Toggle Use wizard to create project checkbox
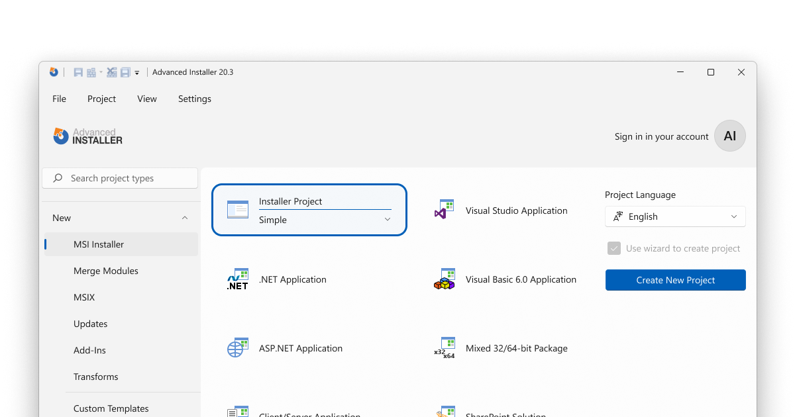The width and height of the screenshot is (795, 417). (x=613, y=248)
